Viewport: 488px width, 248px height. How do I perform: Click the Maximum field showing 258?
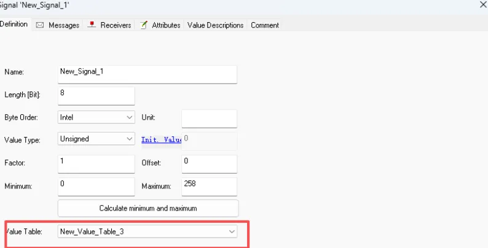(209, 186)
